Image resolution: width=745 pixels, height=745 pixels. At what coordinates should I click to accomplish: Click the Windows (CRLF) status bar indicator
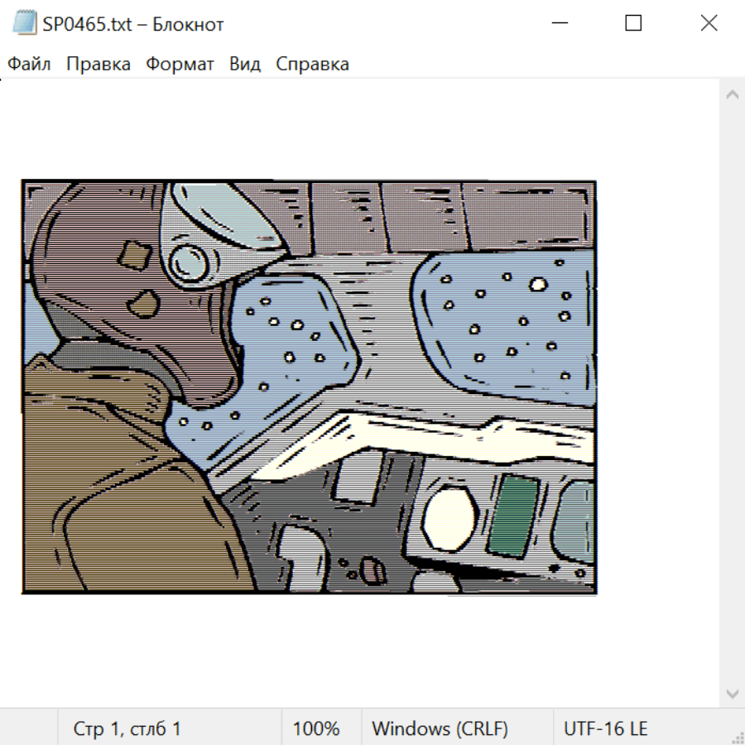pyautogui.click(x=440, y=728)
